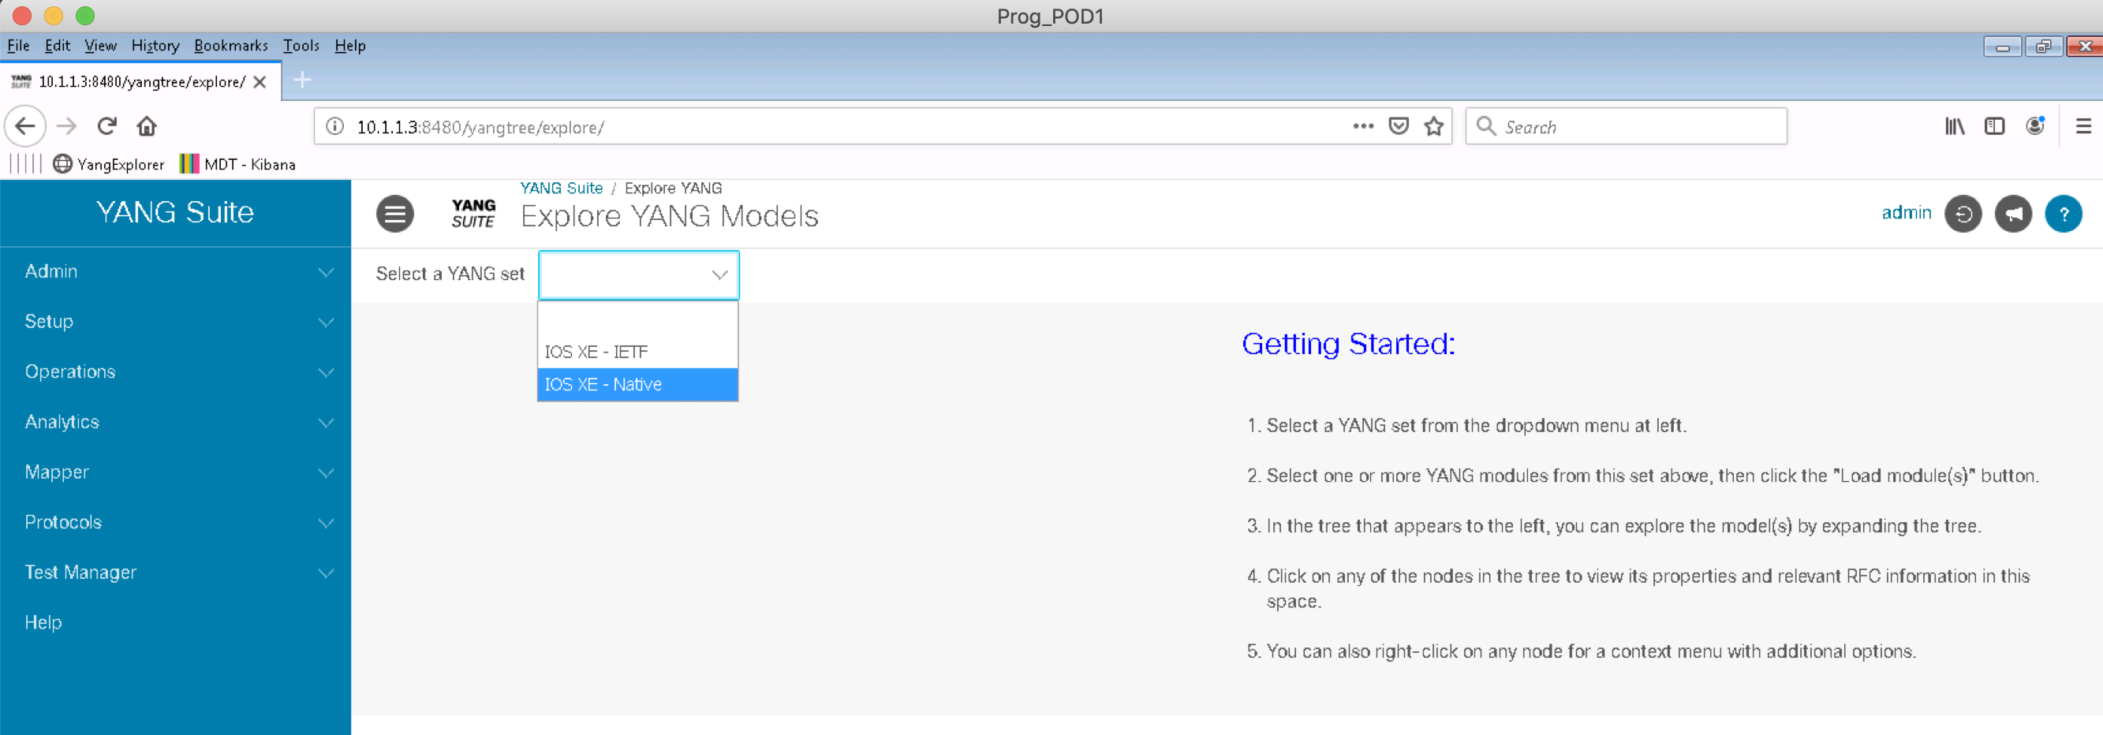This screenshot has width=2103, height=735.
Task: Click the YANG Suite logo
Action: pos(473,214)
